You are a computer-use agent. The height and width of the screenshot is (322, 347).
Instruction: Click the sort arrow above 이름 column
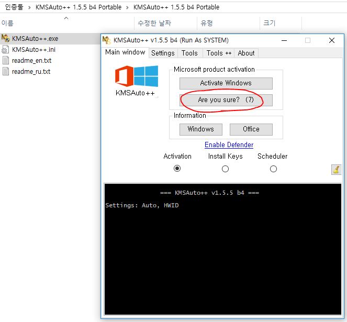click(x=66, y=18)
